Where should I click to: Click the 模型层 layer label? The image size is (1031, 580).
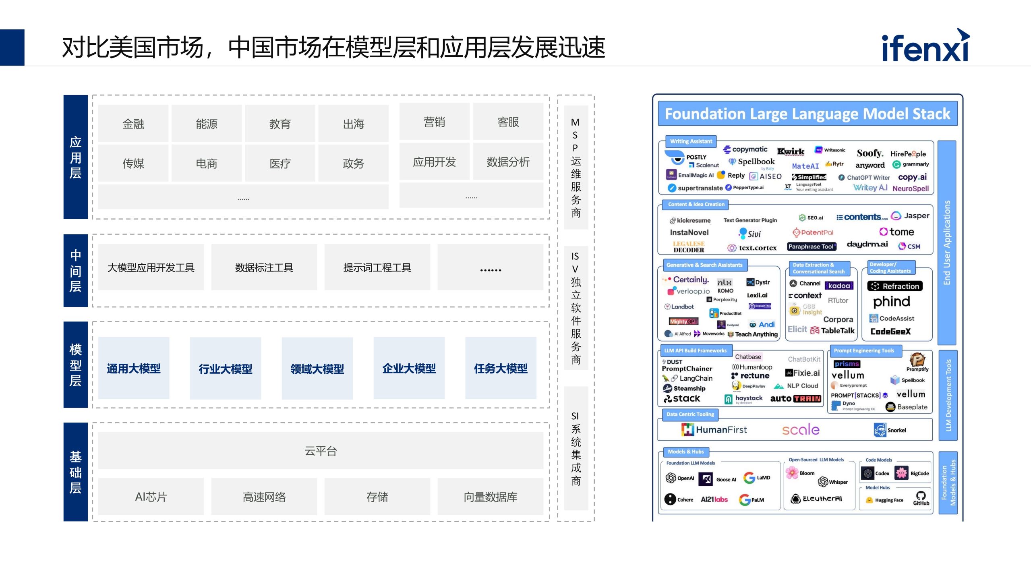[76, 365]
